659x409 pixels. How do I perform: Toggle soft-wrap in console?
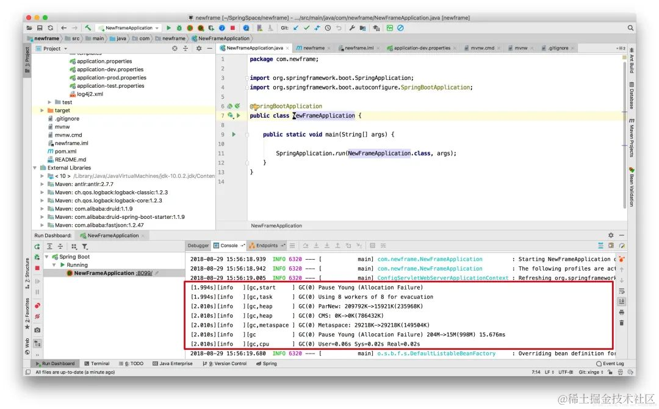click(x=622, y=291)
